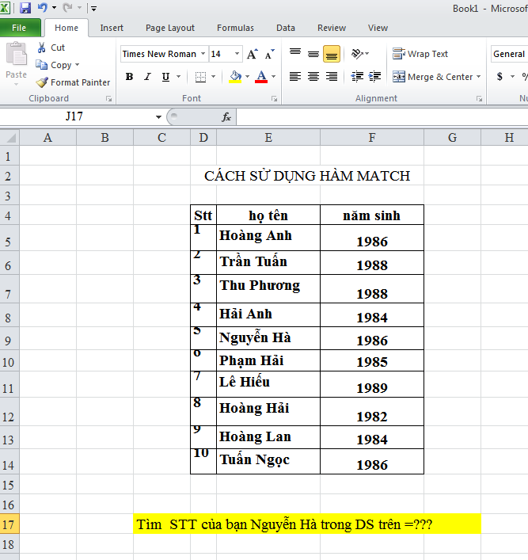Viewport: 528px width, 560px height.
Task: Click the Name Box showing J17
Action: [x=74, y=116]
